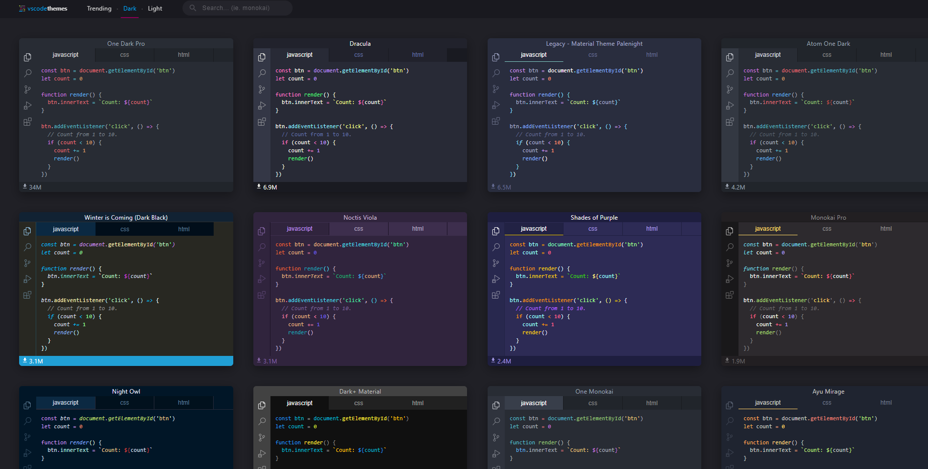This screenshot has height=469, width=928.
Task: Click search icon in Dracula card
Action: pos(262,73)
